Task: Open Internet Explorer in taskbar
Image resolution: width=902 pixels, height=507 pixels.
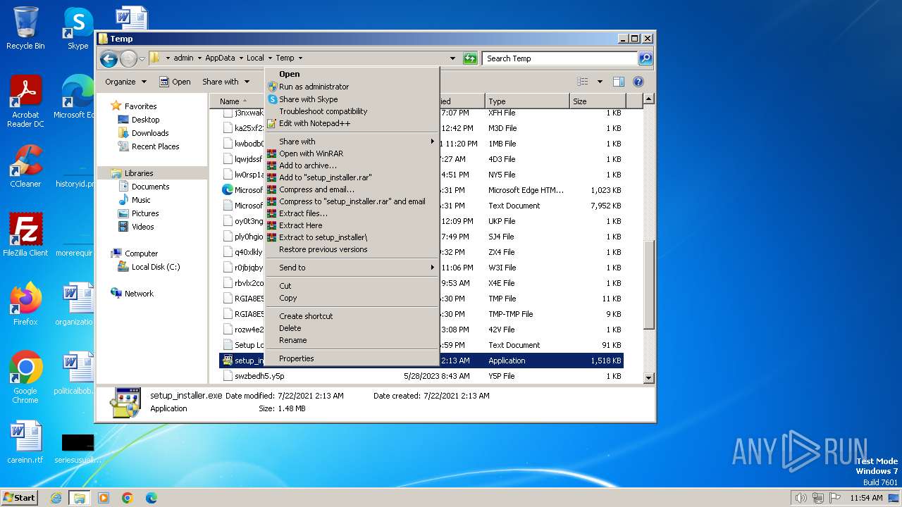Action: 56,498
